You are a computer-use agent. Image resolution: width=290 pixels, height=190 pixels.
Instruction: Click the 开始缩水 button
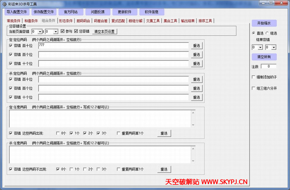coord(264,23)
